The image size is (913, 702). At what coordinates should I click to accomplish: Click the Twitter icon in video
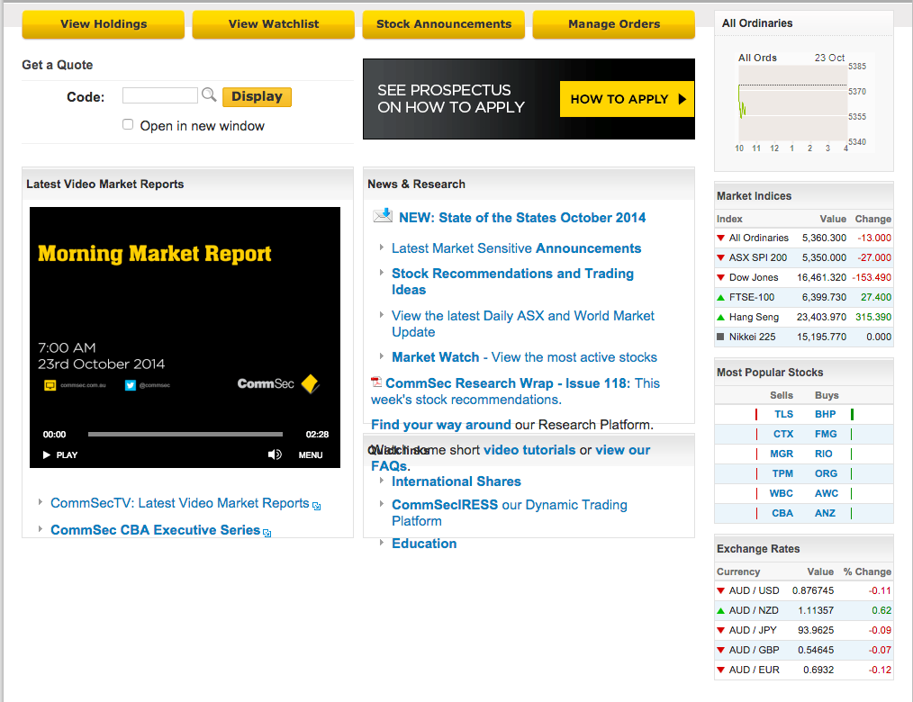[x=131, y=385]
